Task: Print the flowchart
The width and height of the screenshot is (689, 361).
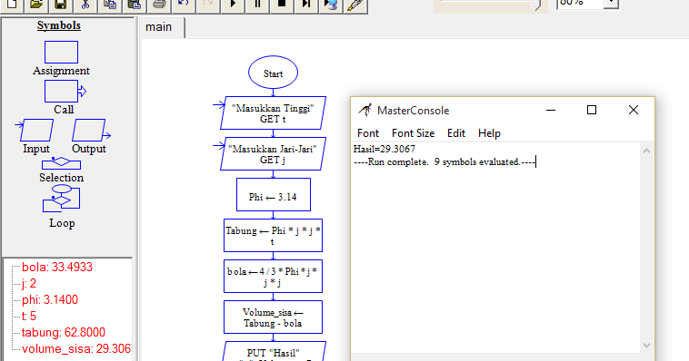Action: 159,5
